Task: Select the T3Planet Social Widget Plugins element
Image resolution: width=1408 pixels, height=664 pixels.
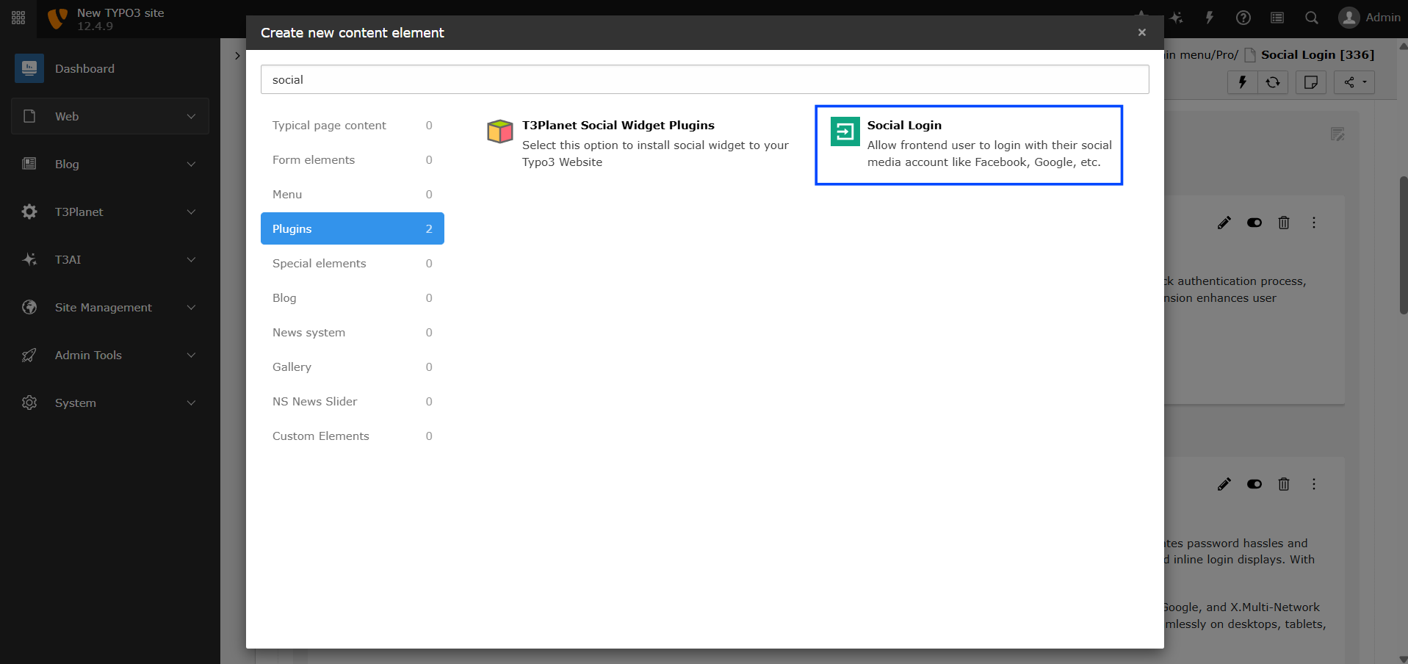Action: 638,144
